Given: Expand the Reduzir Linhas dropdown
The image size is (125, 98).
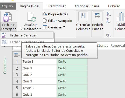Looking at the screenshot, I should click(x=103, y=29).
